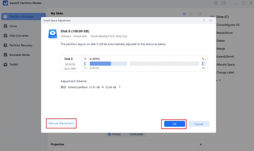254x151 pixels.
Task: Select the C: (NTFS) partition bar
Action: pos(108,64)
